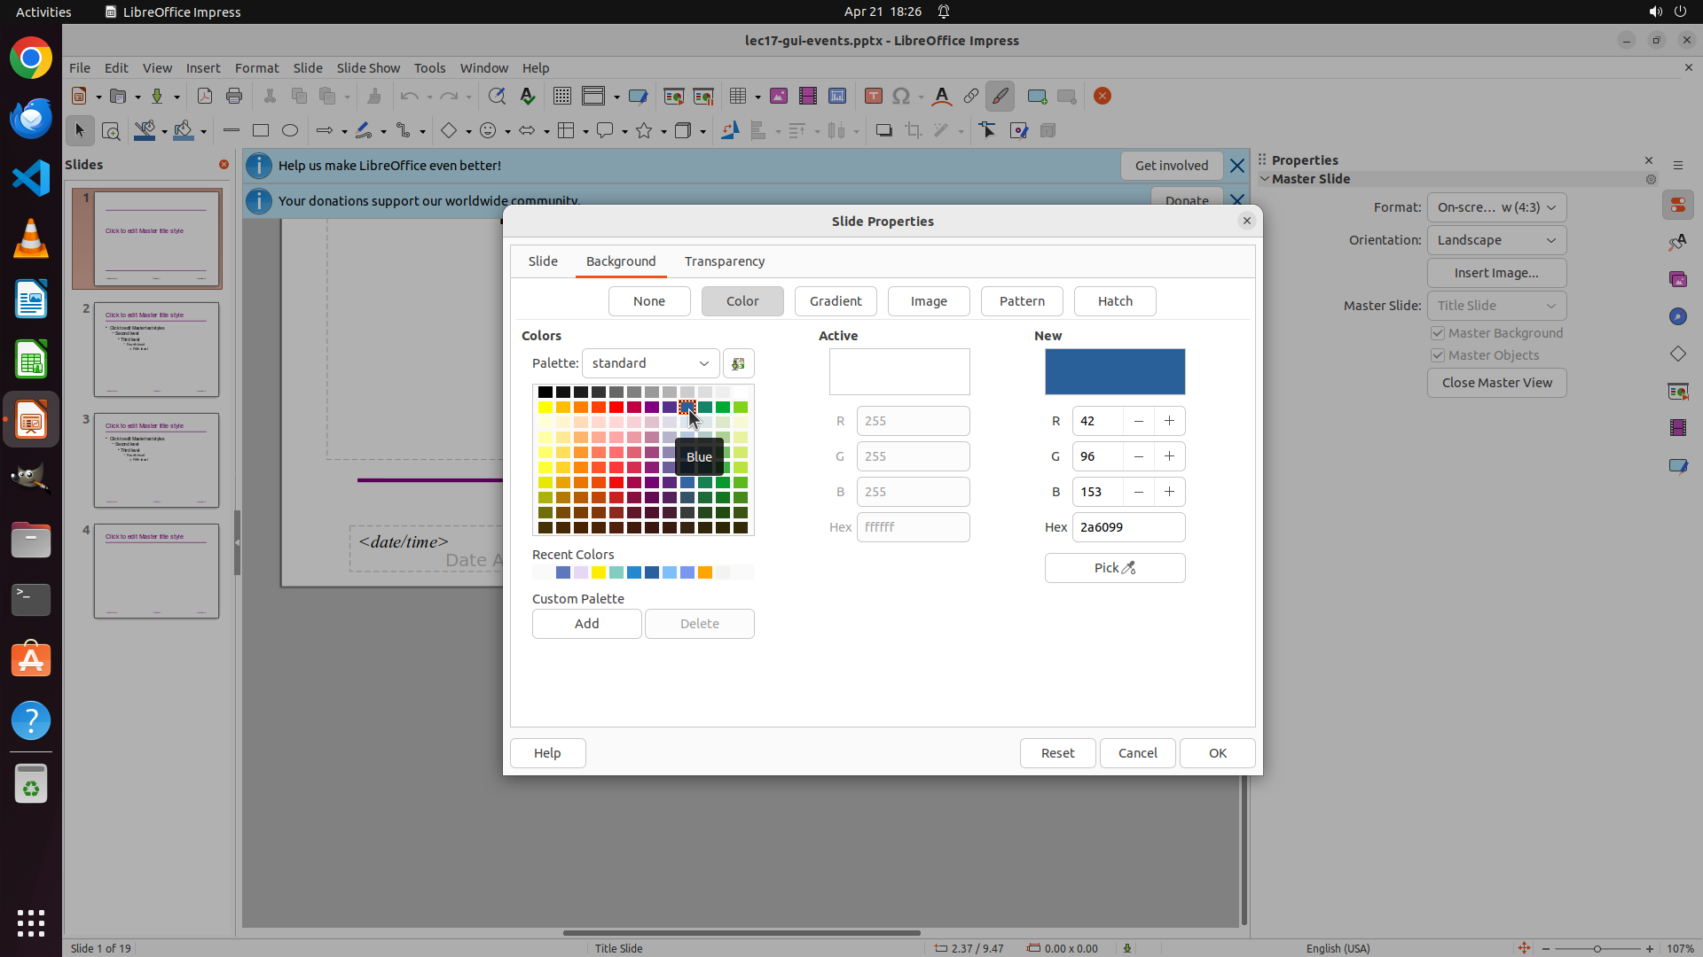
Task: Click the Pick color button
Action: tap(1114, 568)
